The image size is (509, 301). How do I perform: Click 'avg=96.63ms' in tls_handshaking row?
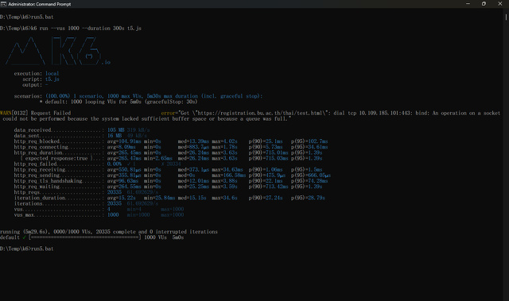point(123,181)
